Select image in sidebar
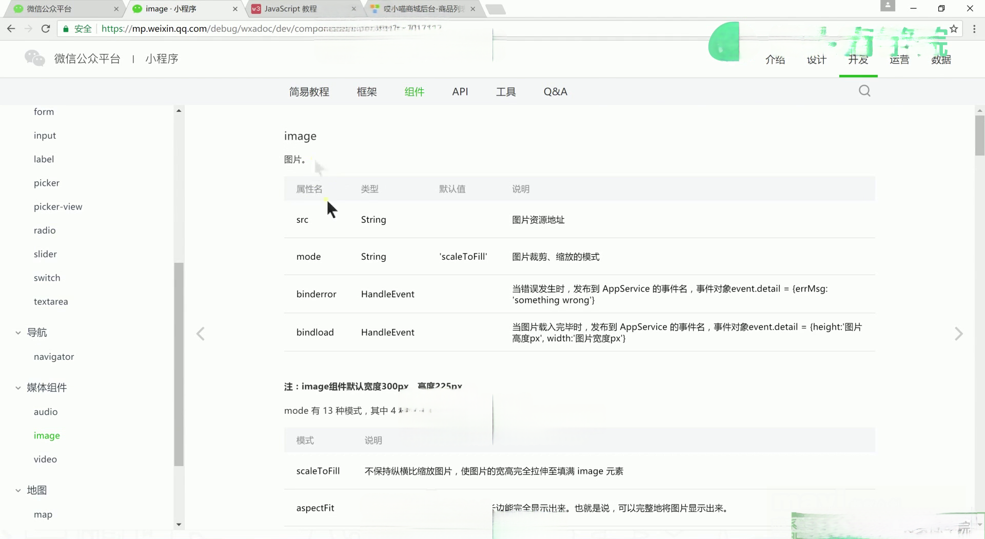The width and height of the screenshot is (985, 539). click(47, 435)
